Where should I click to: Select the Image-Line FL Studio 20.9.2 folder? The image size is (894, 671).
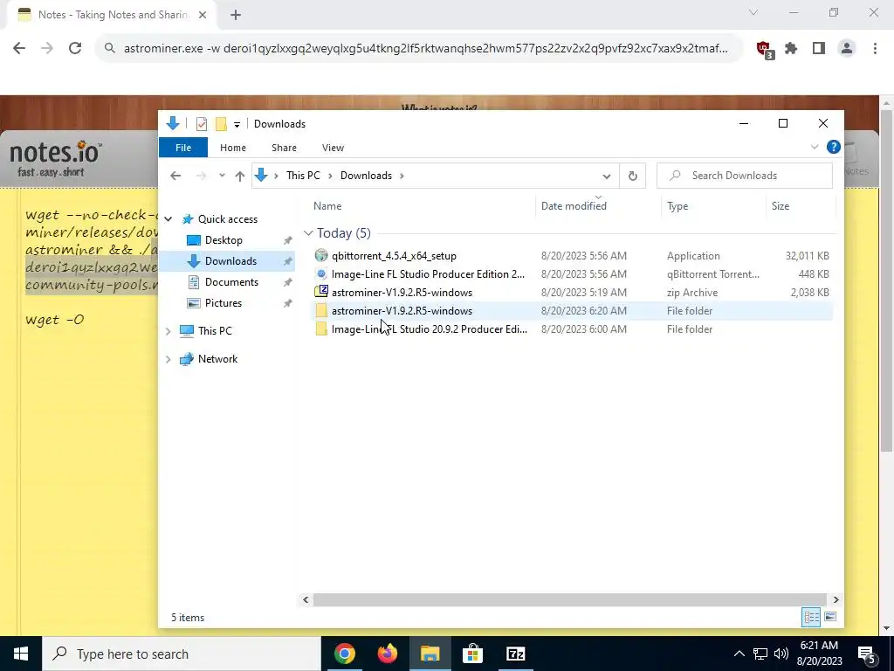[x=571, y=329]
